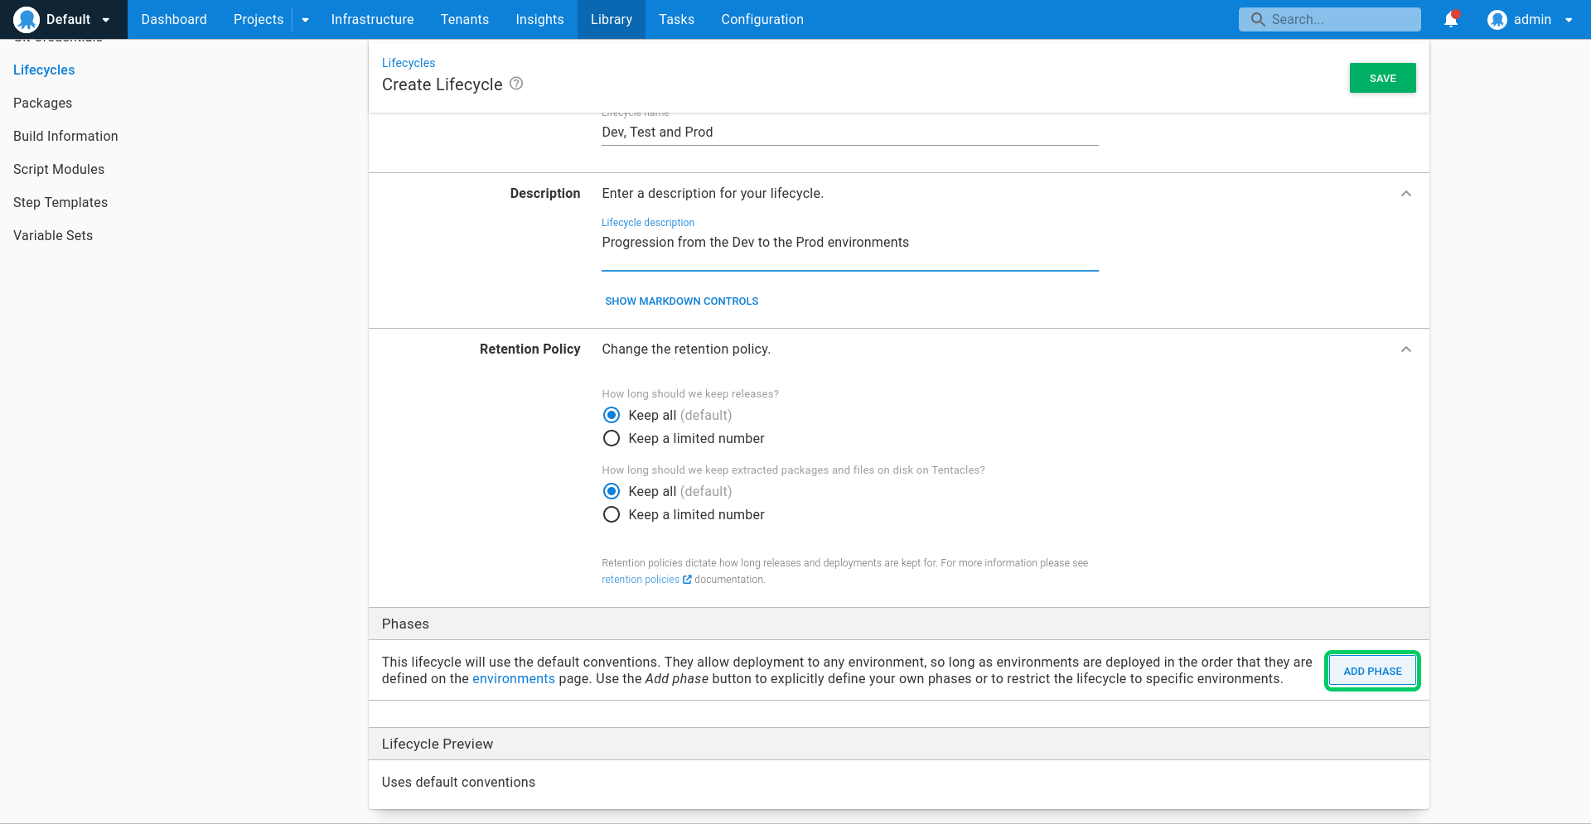
Task: Collapse the Retention Policy section
Action: tap(1406, 349)
